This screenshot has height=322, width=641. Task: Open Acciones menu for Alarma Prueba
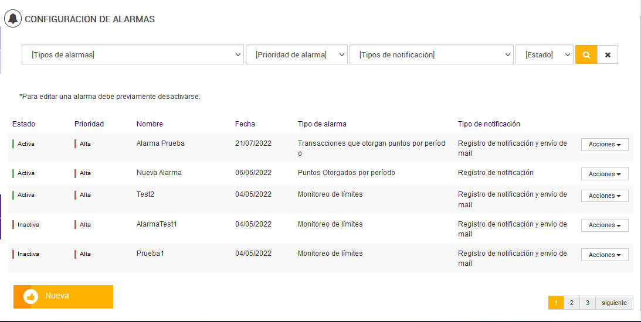coord(605,144)
